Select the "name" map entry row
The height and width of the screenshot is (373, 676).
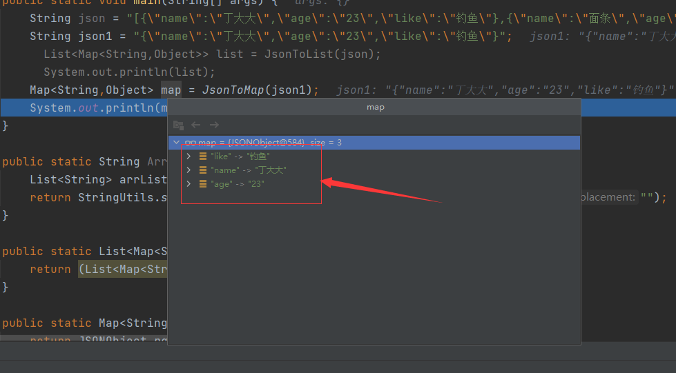point(374,170)
